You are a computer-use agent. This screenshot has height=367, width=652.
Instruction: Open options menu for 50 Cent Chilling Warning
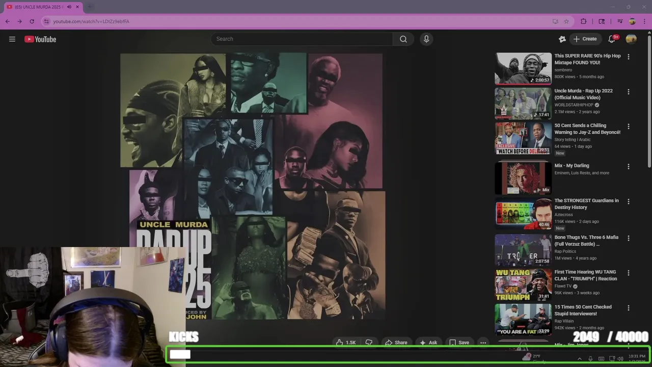click(x=628, y=126)
